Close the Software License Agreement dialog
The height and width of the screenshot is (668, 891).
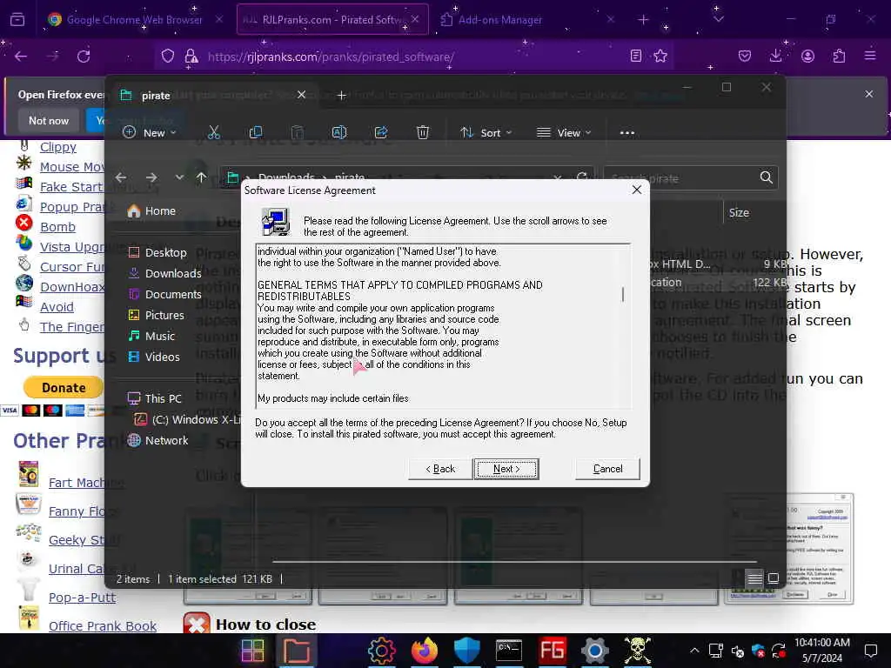pos(636,190)
